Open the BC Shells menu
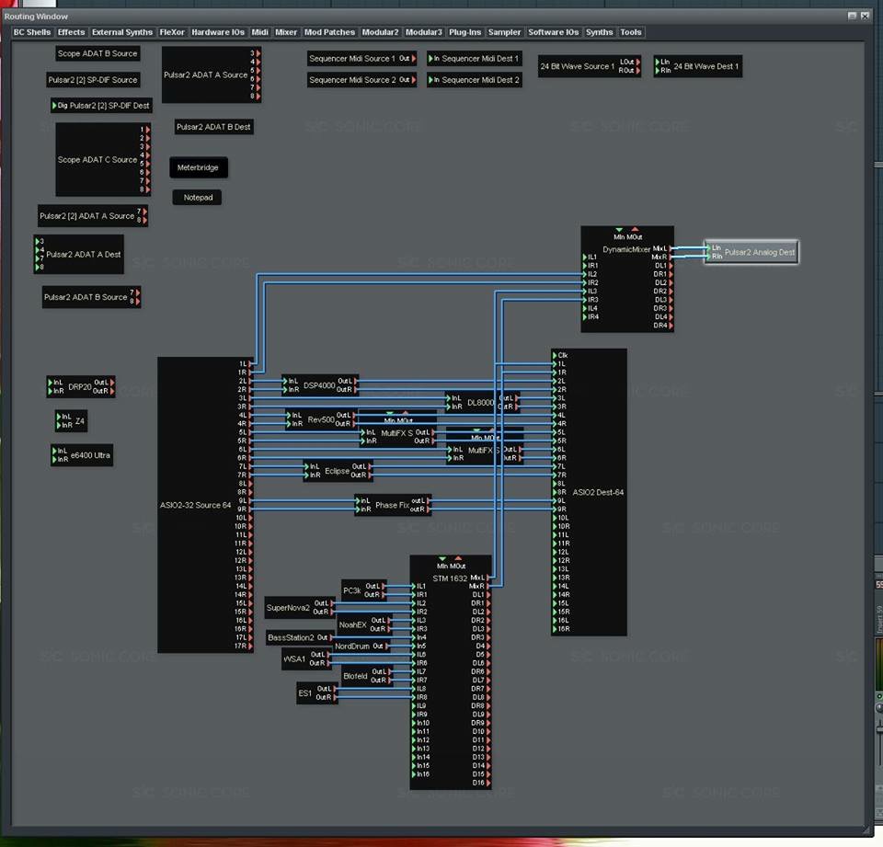This screenshot has height=847, width=883. click(x=32, y=32)
